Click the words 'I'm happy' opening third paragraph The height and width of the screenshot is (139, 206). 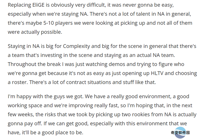20,97
